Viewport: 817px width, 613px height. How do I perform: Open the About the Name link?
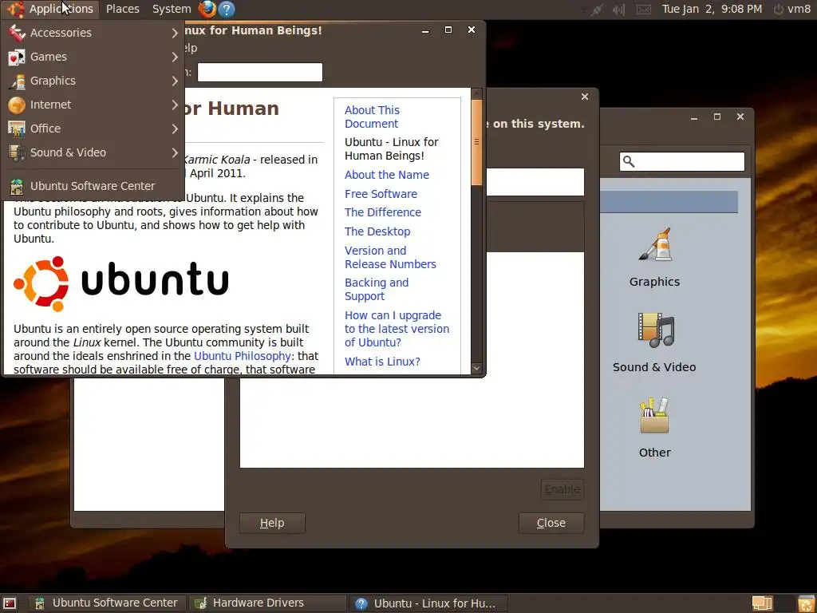tap(387, 175)
